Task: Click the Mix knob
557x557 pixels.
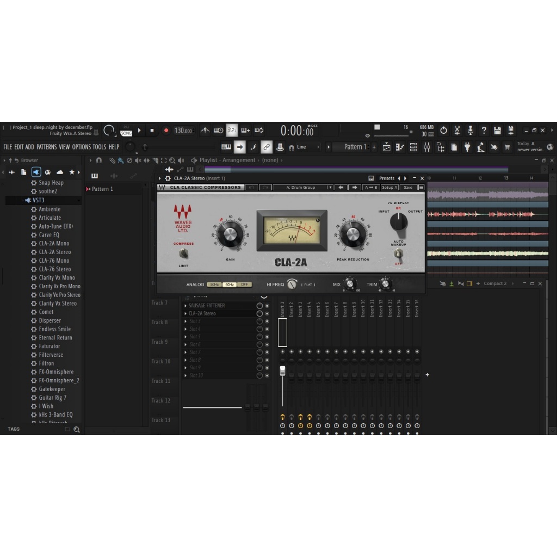Action: tap(350, 284)
